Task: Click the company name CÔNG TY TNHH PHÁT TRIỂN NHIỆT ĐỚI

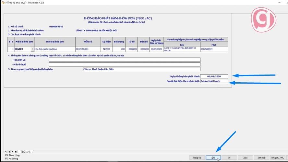Action: click(96, 30)
